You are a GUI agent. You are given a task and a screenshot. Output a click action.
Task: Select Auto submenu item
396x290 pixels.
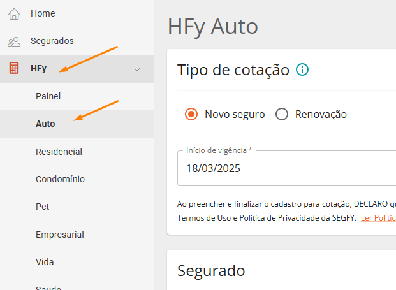click(45, 124)
